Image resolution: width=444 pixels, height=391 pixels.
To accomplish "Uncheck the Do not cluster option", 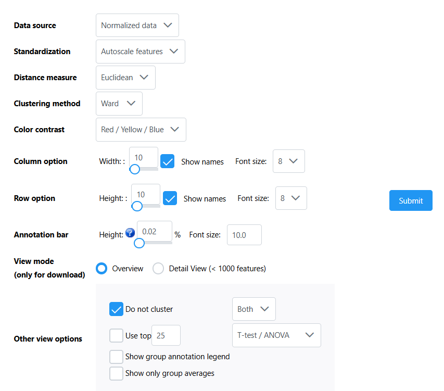I will pyautogui.click(x=116, y=309).
